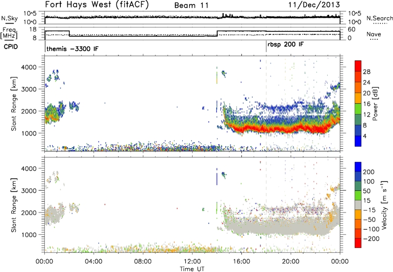393x272 pixels.
Task: Click the date '11/Dec/2013'
Action: [x=314, y=4]
